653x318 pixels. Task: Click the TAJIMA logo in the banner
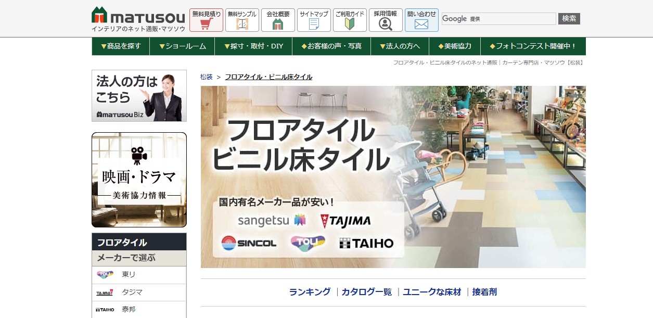pos(345,221)
